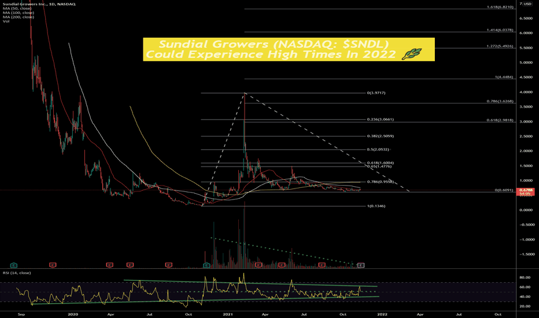The width and height of the screenshot is (539, 318).
Task: Click the red earnings marker between Jul and Oct 2020
Action: point(168,265)
